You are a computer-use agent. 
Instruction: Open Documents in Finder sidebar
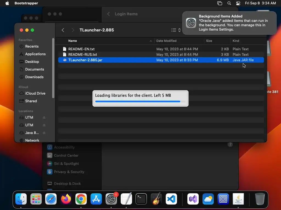35,69
